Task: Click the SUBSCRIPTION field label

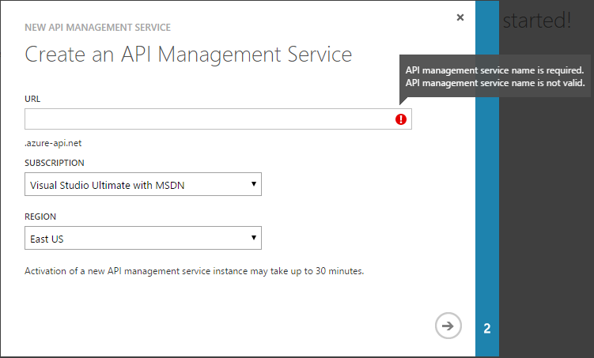Action: pos(54,163)
